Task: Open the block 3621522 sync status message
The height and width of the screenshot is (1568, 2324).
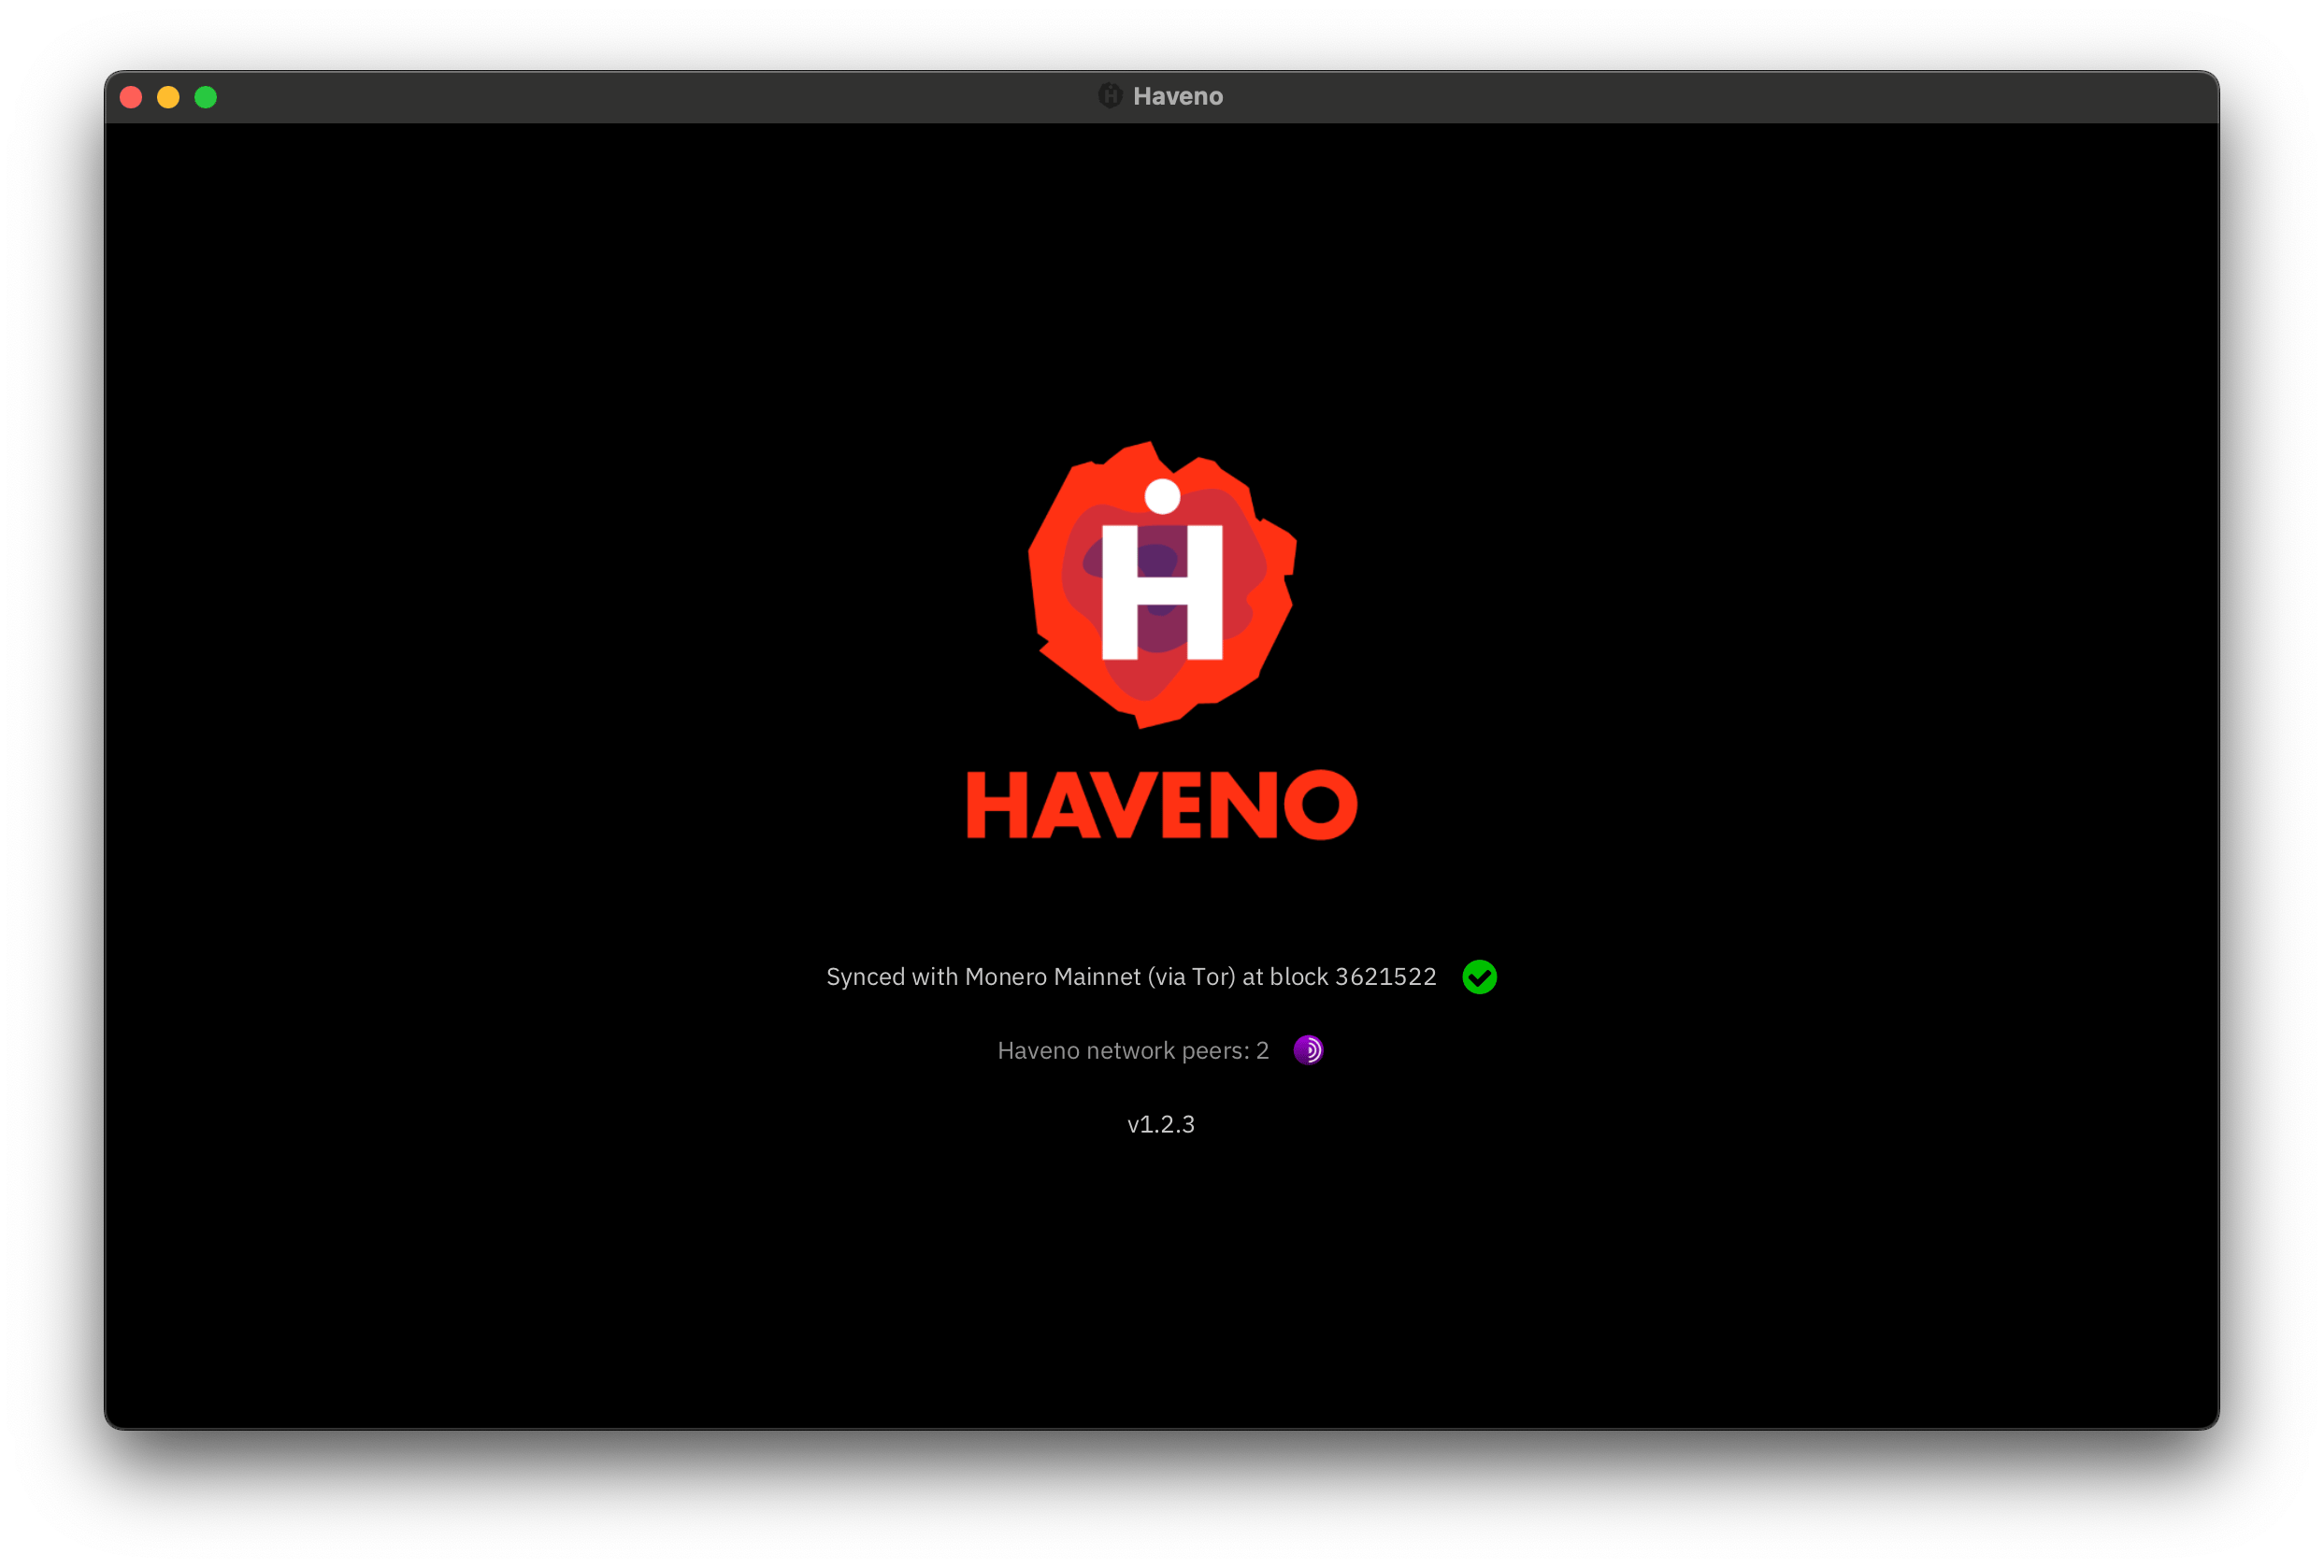Action: point(1131,977)
